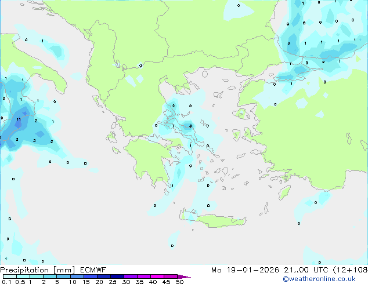Select the 10–15 mm blue legend swatch

[77, 276]
